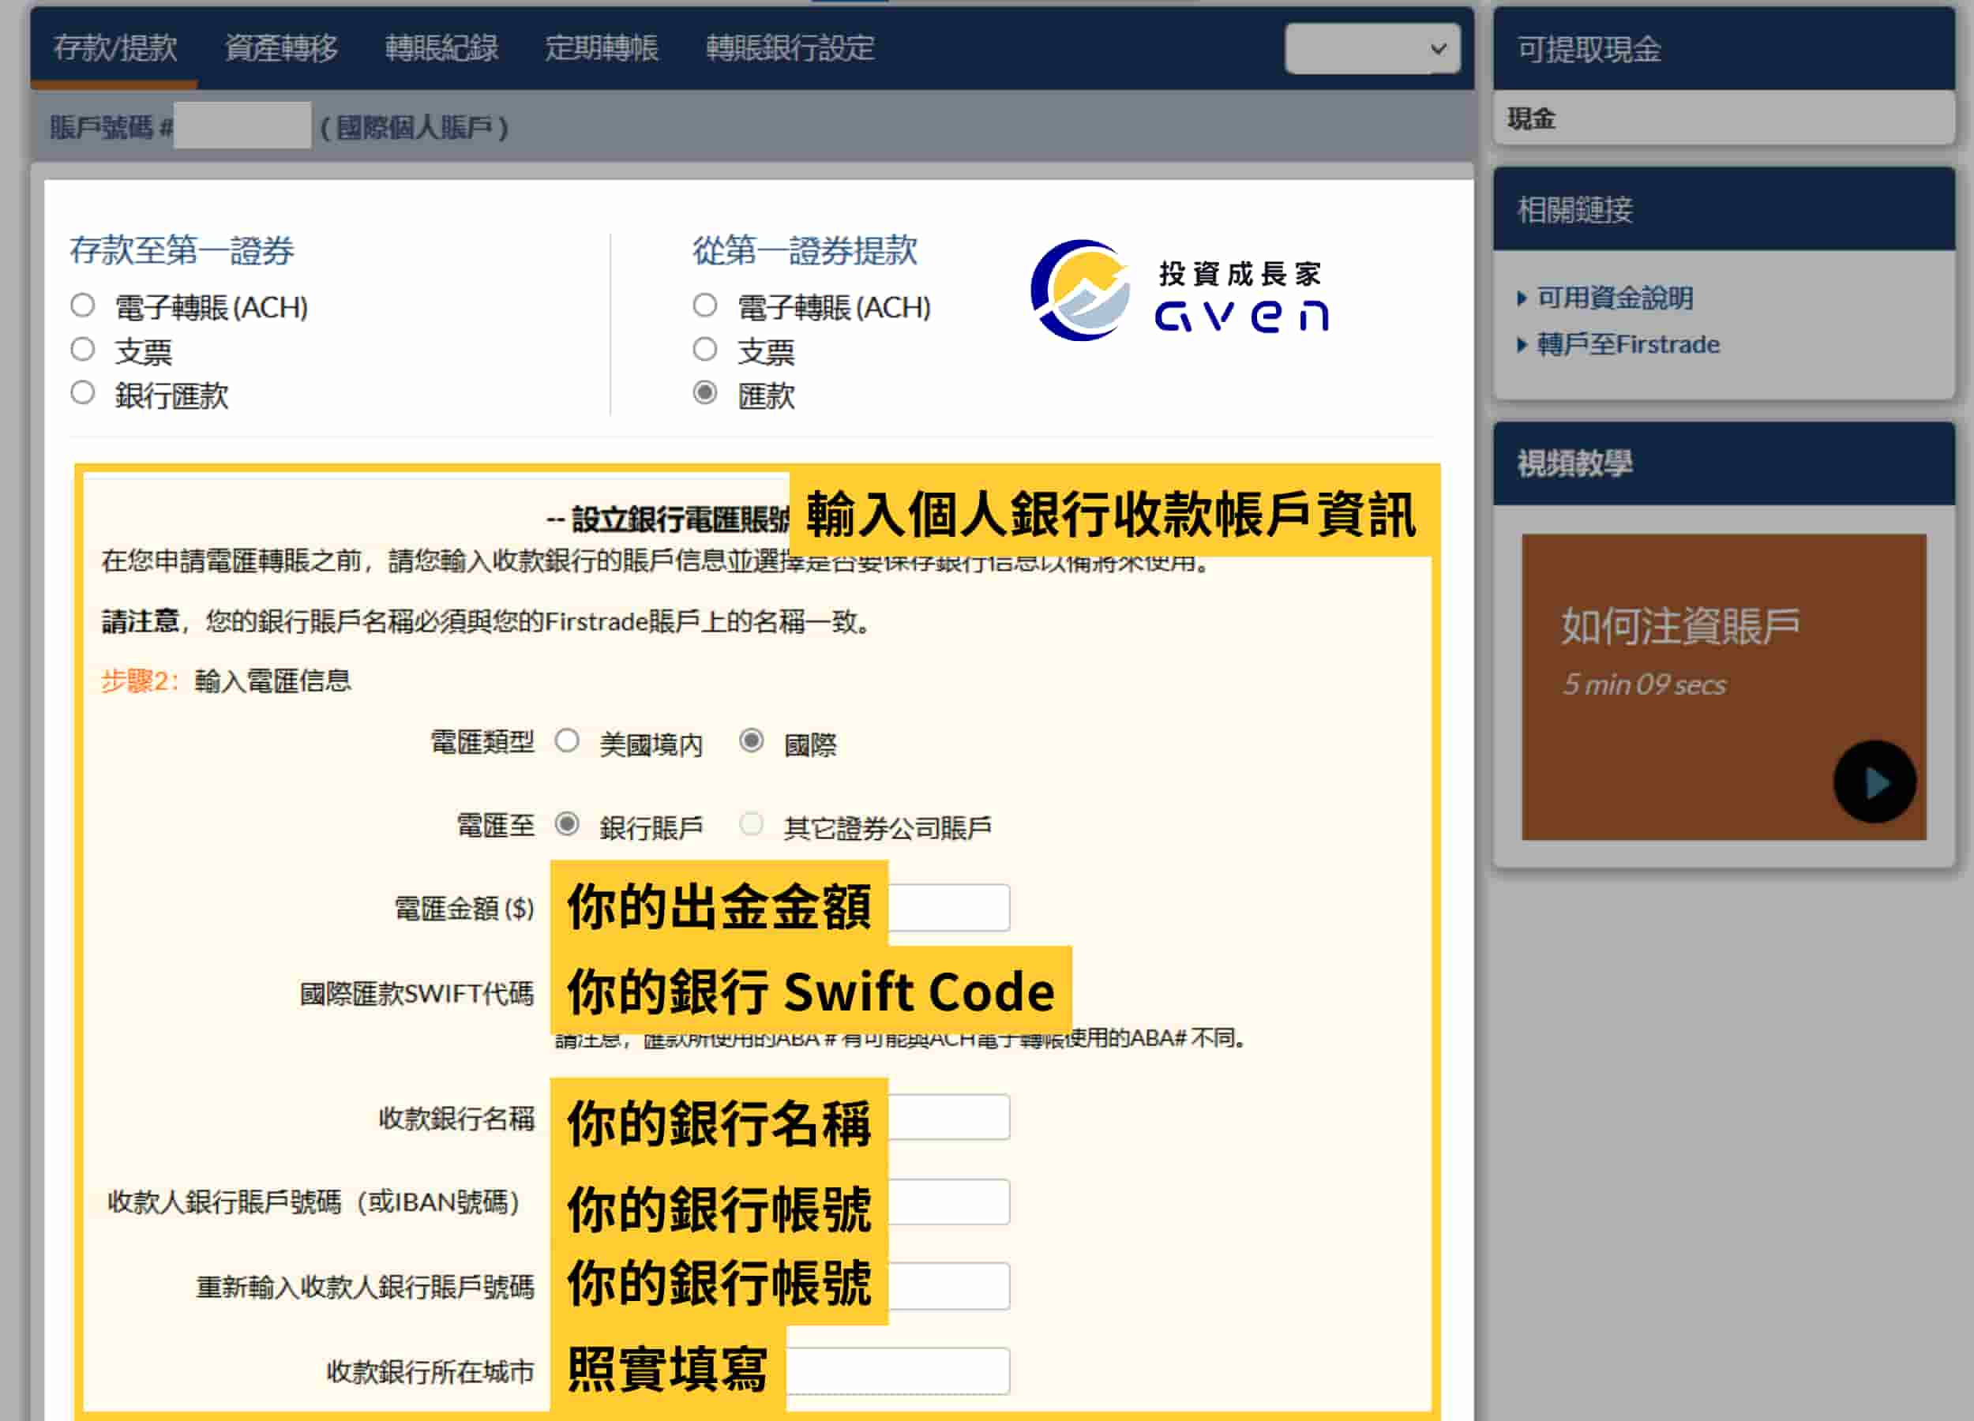Switch to the 資產轉移 tab
The width and height of the screenshot is (1974, 1421).
pos(281,48)
